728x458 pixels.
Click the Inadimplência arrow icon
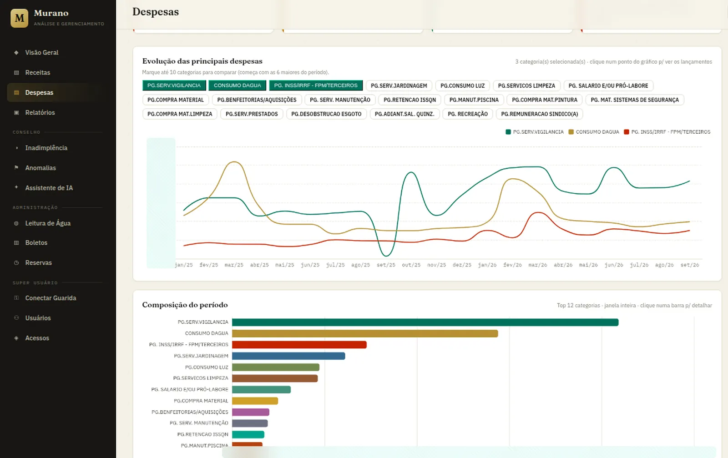tap(16, 148)
